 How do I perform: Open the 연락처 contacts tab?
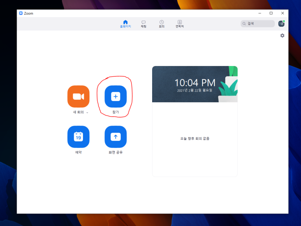coord(180,24)
